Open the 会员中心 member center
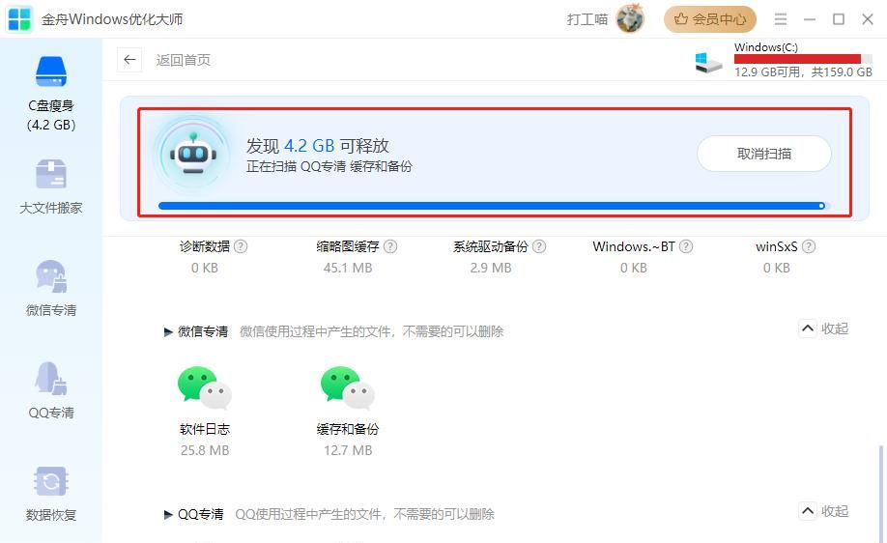 (x=710, y=19)
